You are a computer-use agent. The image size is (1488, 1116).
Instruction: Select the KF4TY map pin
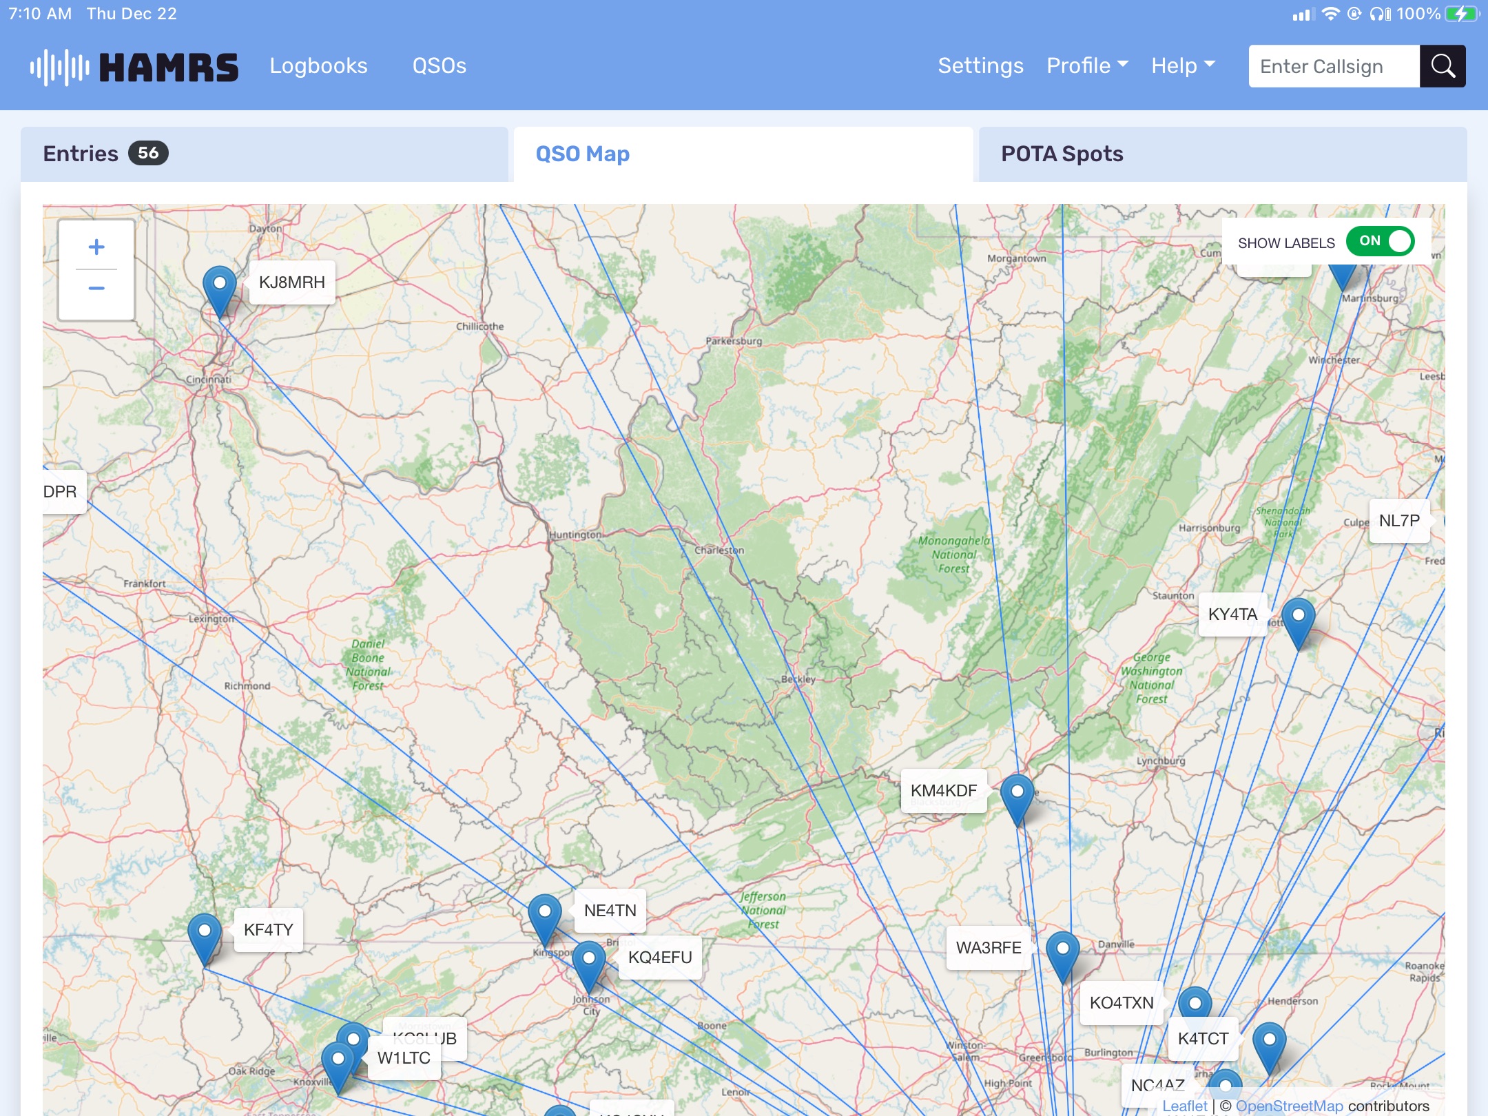click(205, 940)
